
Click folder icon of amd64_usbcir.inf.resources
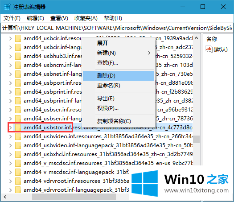(18, 38)
